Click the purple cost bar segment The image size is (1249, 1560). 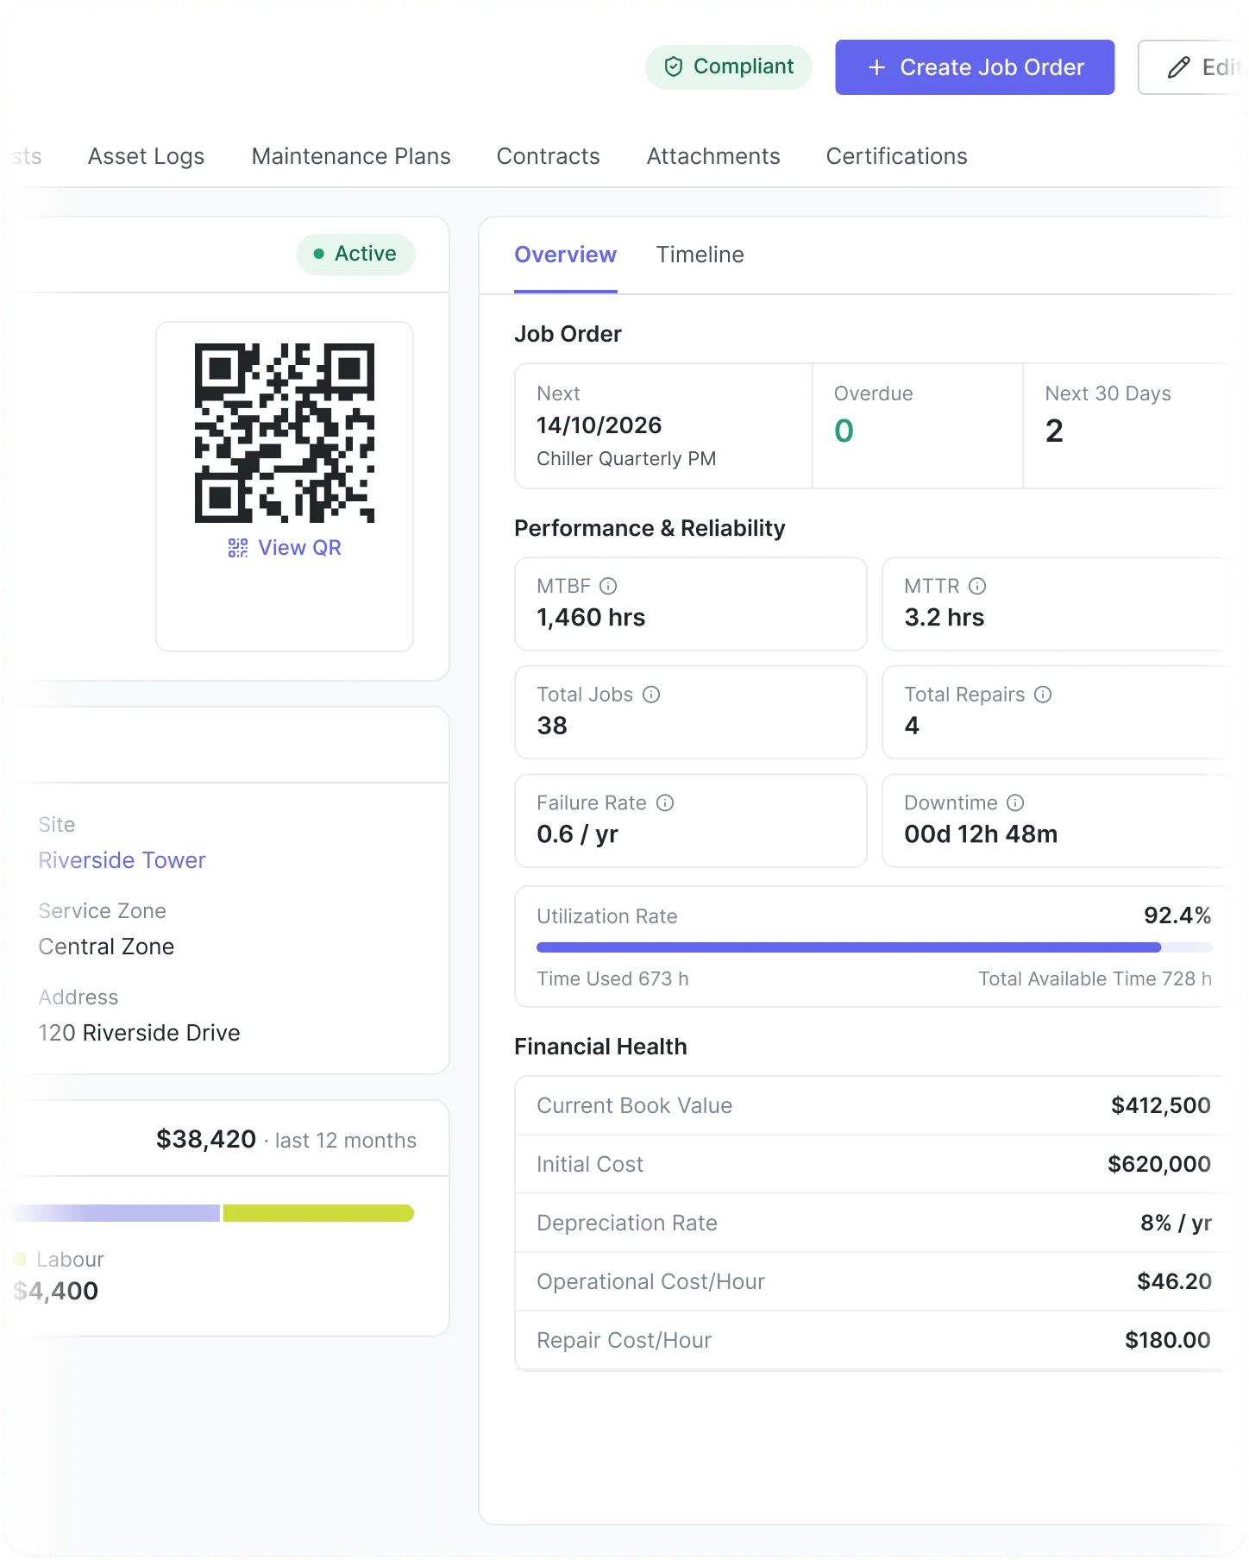pos(116,1213)
